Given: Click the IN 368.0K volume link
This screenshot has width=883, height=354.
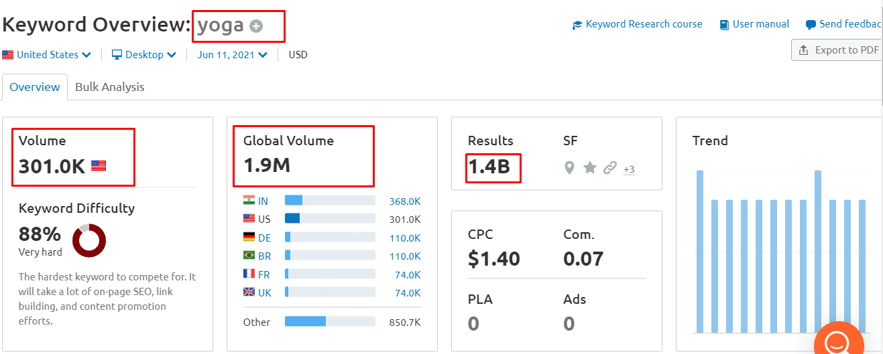Looking at the screenshot, I should pos(405,201).
